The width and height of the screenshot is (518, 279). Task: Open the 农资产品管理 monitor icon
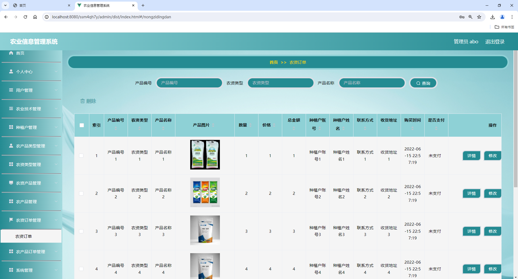(11, 183)
